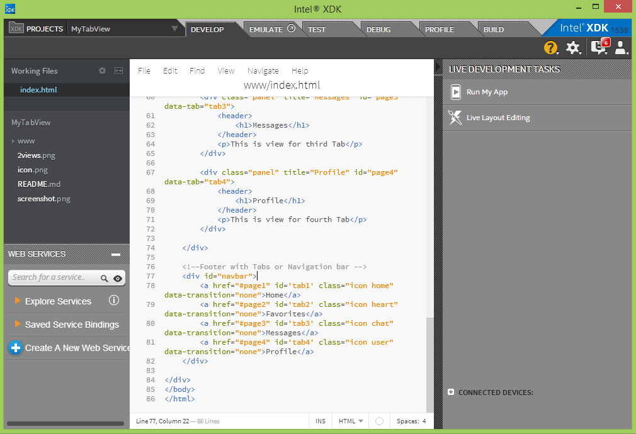
Task: Open the Edit menu
Action: point(170,70)
